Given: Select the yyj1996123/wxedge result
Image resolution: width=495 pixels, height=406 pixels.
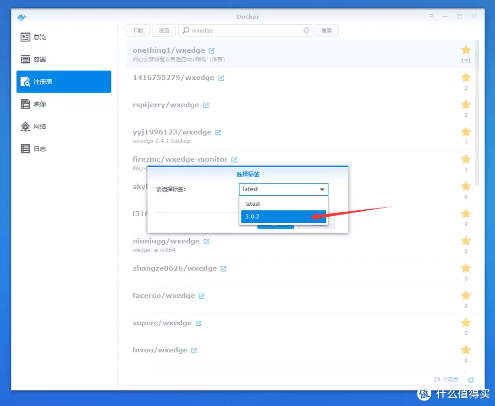Looking at the screenshot, I should 300,136.
